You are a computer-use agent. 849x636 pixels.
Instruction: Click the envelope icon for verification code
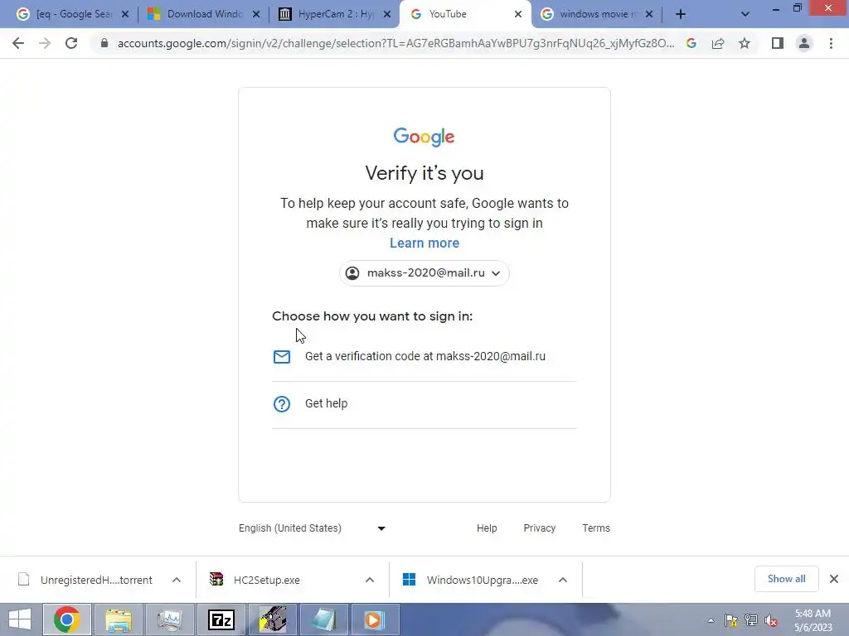click(282, 356)
